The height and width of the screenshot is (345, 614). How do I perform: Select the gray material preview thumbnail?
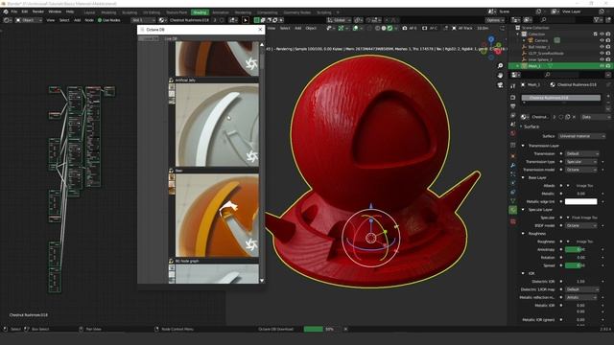click(x=217, y=126)
